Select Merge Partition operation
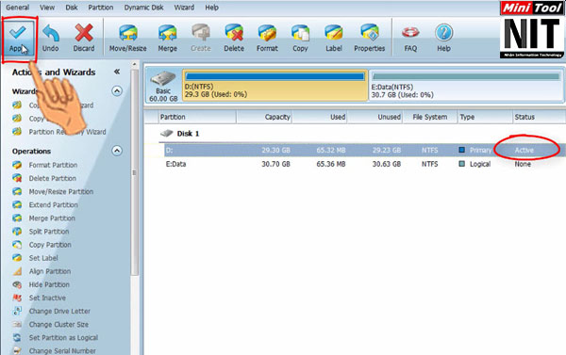 52,218
